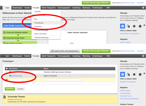Open Gestaltung tab on the Produkttypen page
The image size is (146, 106).
[x=76, y=56]
